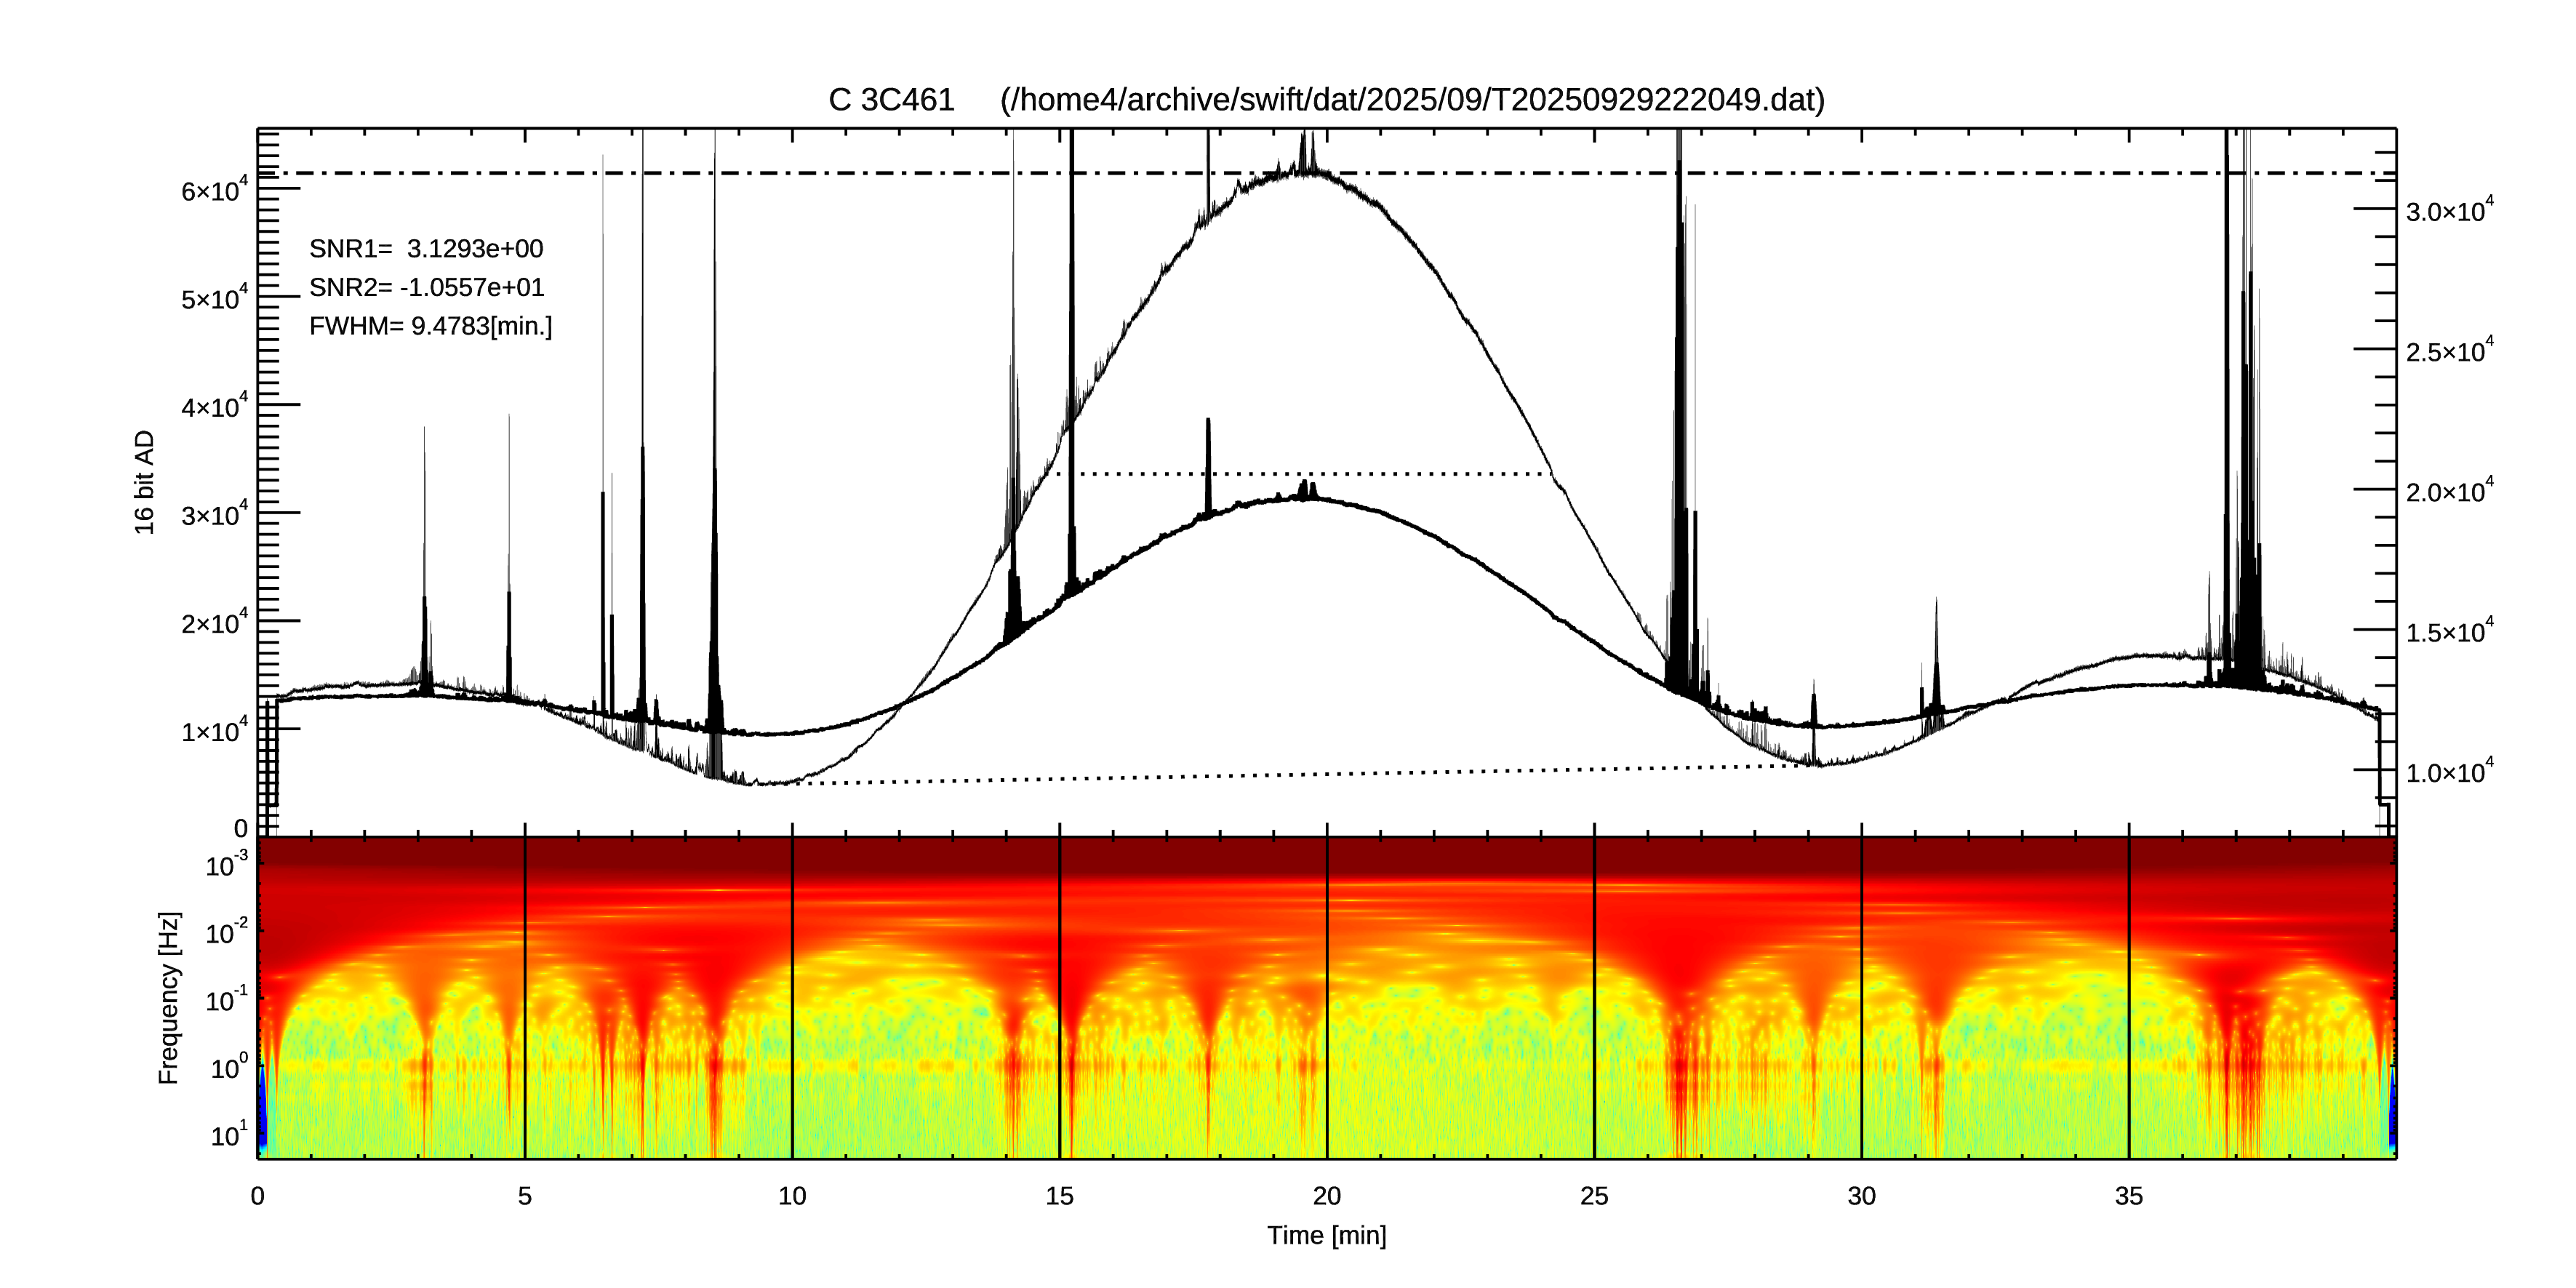Click the 16 bit AD axis label
Image resolution: width=2576 pixels, height=1288 pixels.
click(145, 482)
